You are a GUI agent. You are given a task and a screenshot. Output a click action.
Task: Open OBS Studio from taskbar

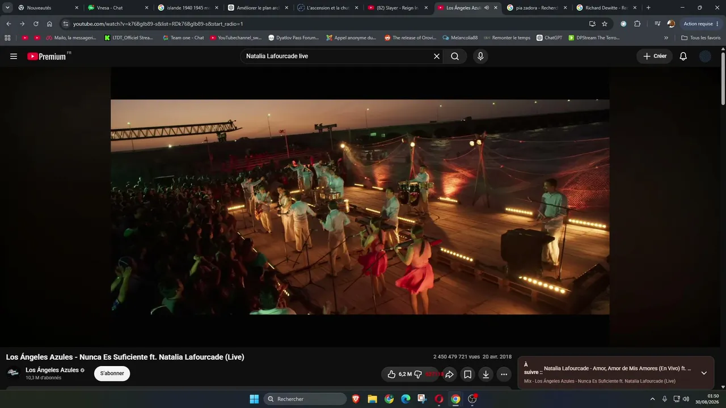point(472,399)
